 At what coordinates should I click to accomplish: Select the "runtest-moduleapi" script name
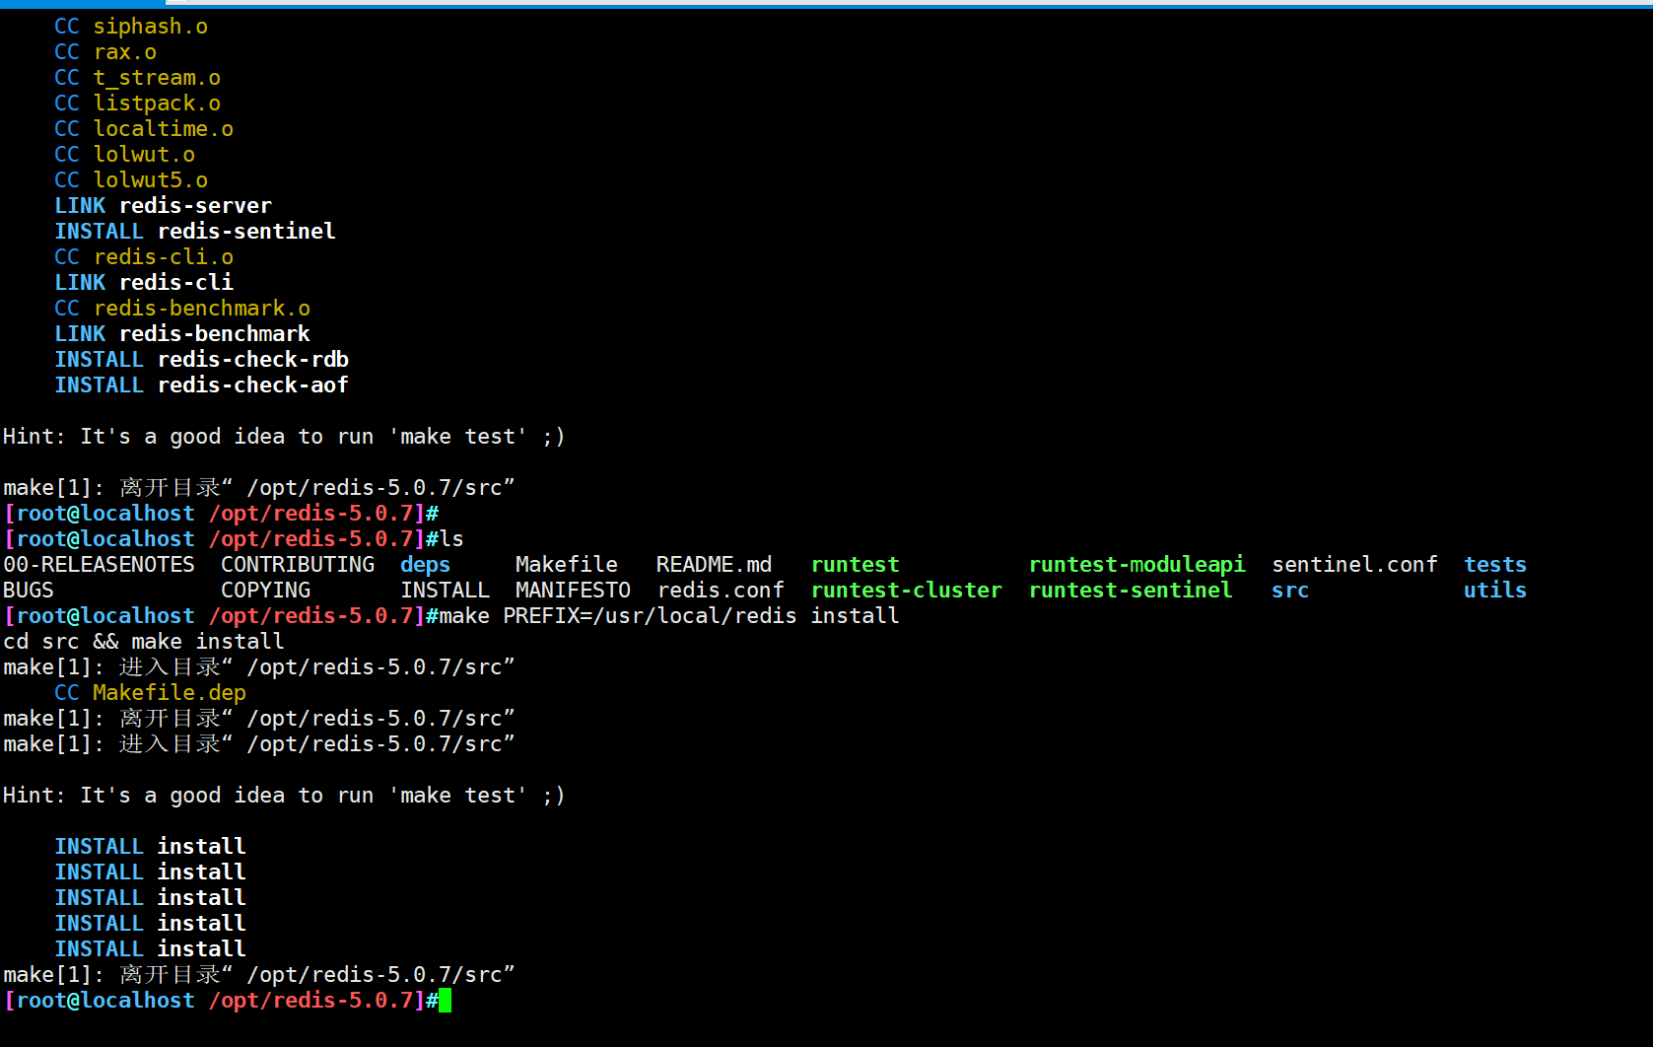(1137, 565)
